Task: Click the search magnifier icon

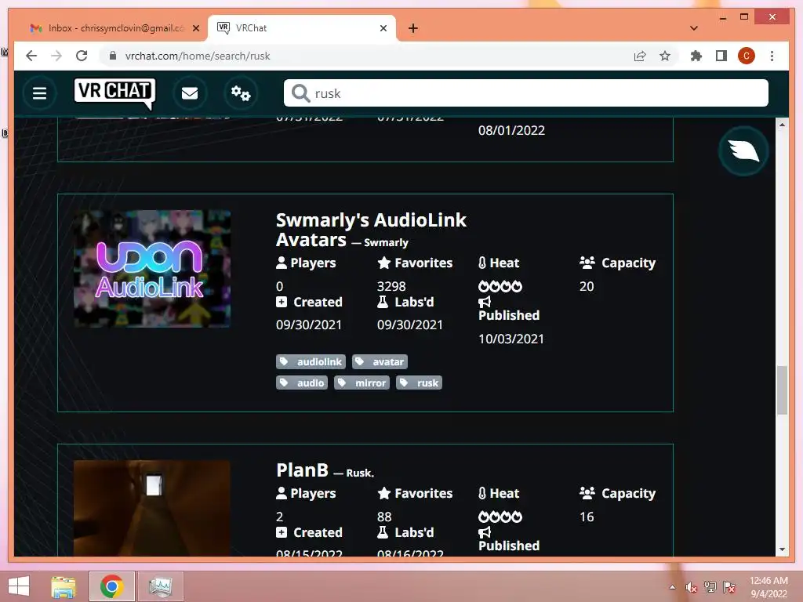Action: [x=300, y=93]
